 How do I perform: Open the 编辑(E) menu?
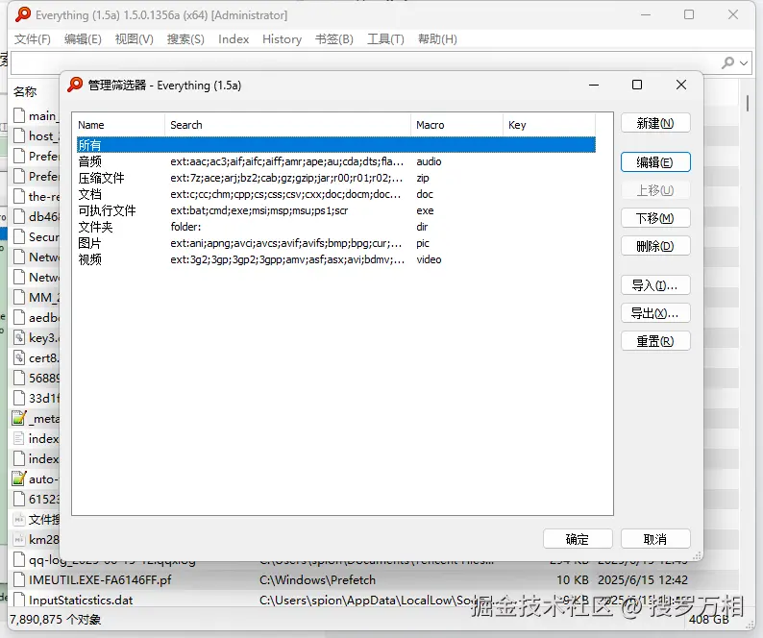(x=83, y=39)
